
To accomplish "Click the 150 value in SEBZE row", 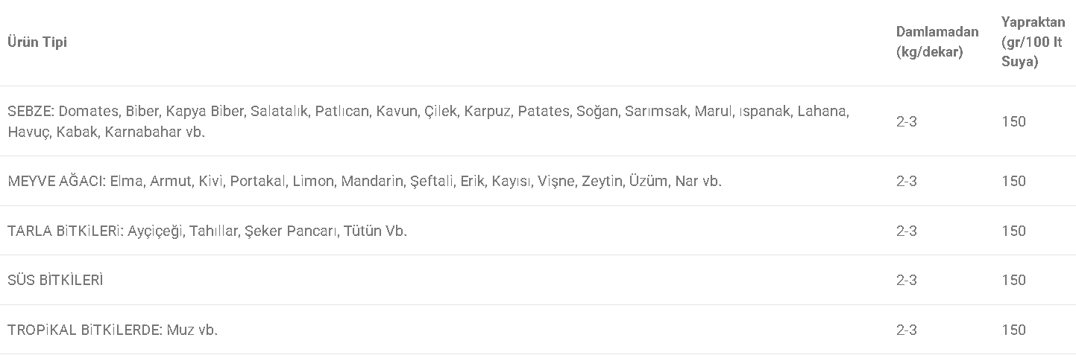I will [1013, 121].
